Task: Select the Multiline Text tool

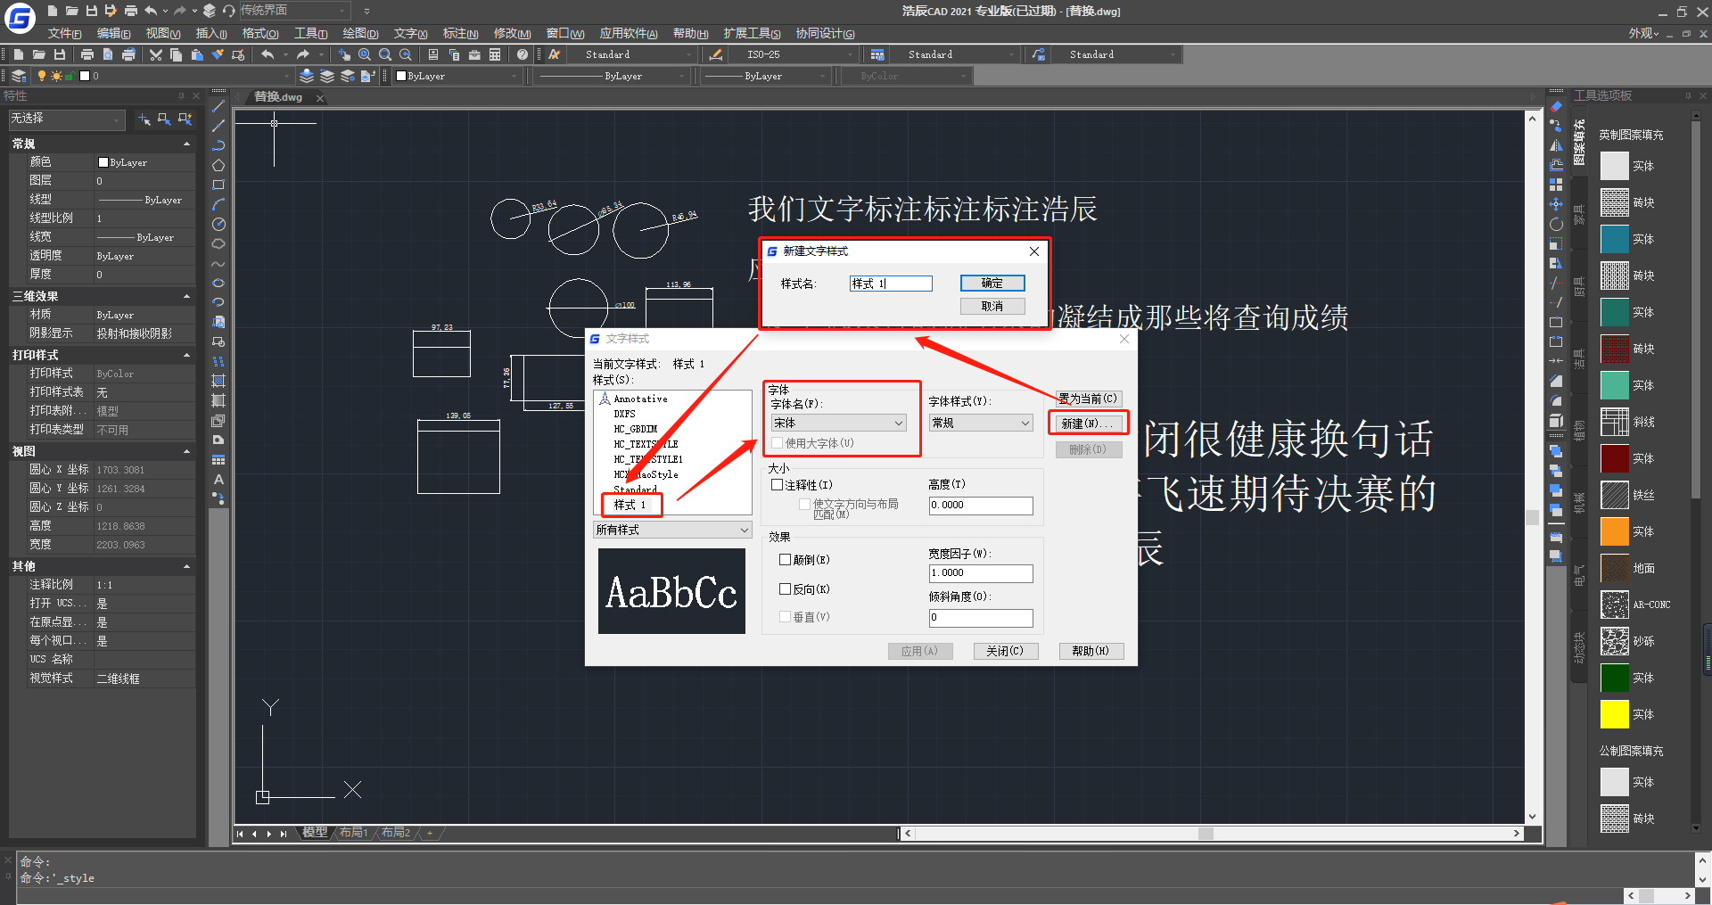Action: [218, 479]
